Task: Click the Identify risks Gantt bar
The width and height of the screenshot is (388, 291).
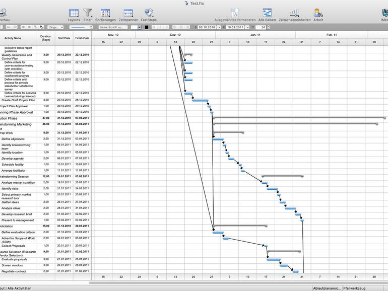Action: coord(272,189)
